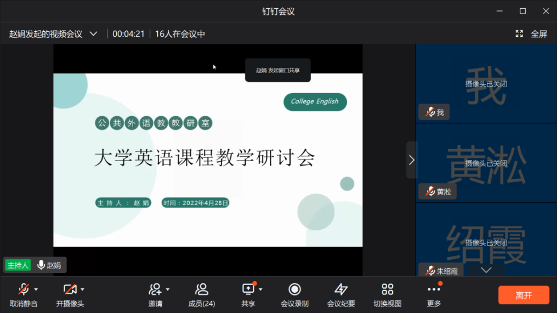The width and height of the screenshot is (557, 313).
Task: Click the share screen (共享) icon
Action: (248, 289)
